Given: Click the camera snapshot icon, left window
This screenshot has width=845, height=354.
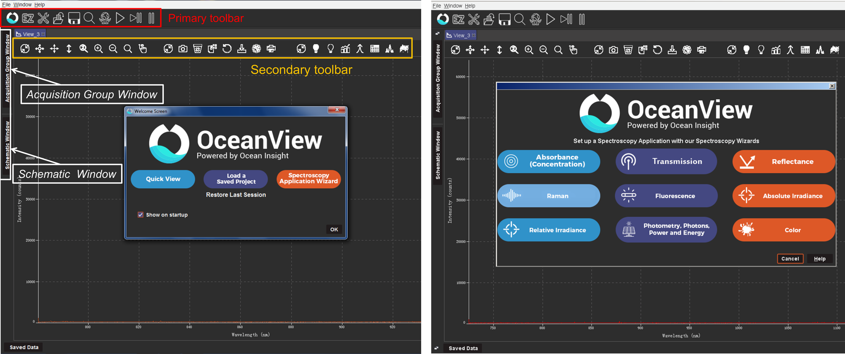Looking at the screenshot, I should (x=183, y=49).
